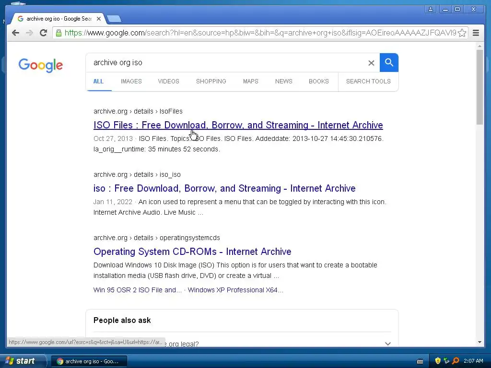Bookmark this page with the star icon
Image resolution: width=491 pixels, height=368 pixels.
coord(462,33)
